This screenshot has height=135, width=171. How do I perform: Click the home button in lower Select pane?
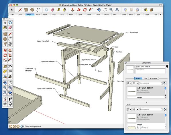134,109
